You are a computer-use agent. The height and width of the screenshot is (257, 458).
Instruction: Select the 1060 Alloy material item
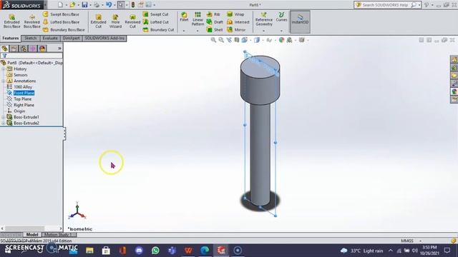[23, 87]
